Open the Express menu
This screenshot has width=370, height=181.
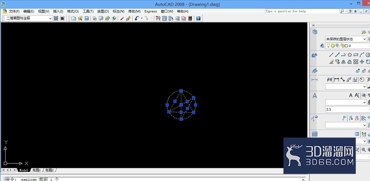[x=151, y=11]
